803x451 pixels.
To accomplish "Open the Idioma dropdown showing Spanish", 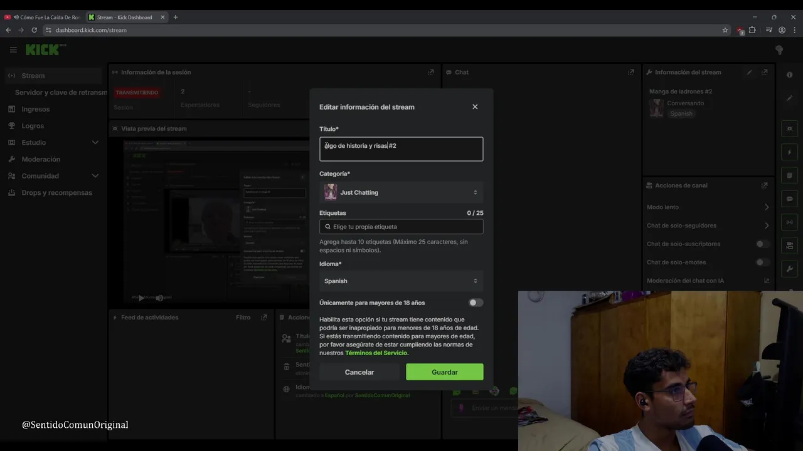I will [x=401, y=281].
